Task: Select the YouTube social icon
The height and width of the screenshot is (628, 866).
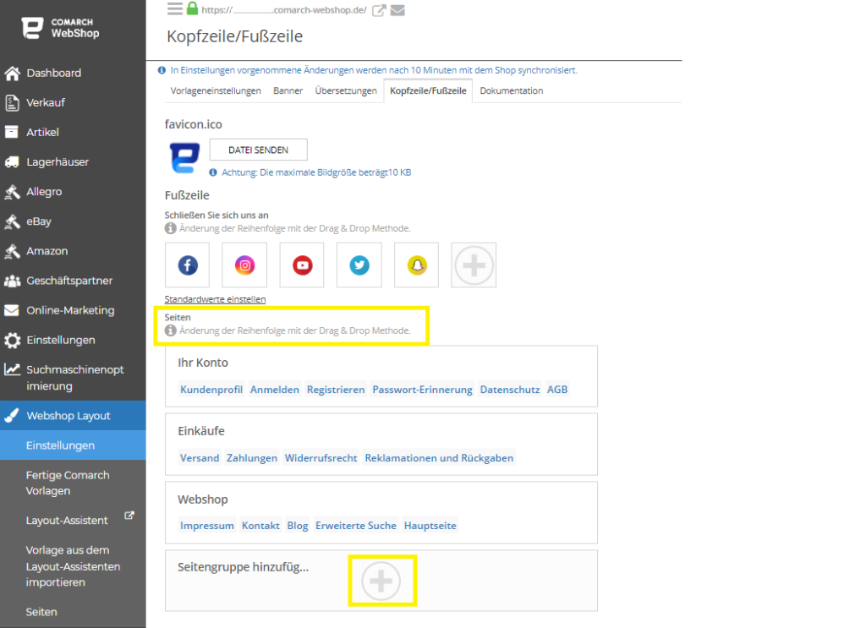Action: click(302, 265)
